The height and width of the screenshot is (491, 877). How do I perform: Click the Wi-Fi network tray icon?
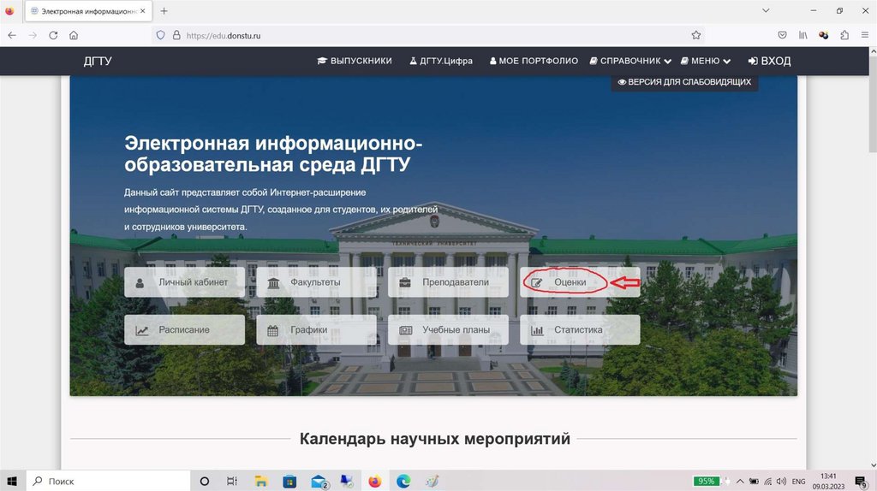(768, 481)
